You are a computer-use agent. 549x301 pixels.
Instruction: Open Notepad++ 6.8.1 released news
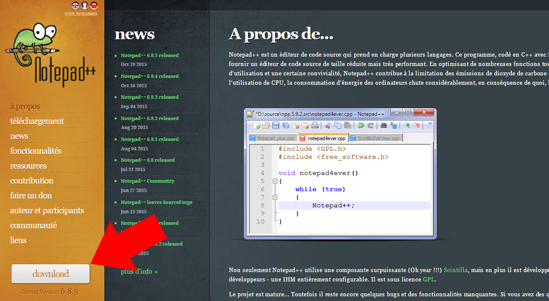pyautogui.click(x=149, y=139)
